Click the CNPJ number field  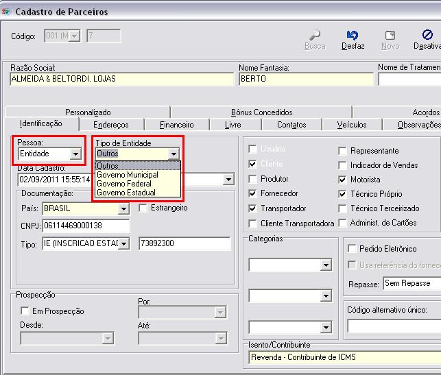click(86, 226)
